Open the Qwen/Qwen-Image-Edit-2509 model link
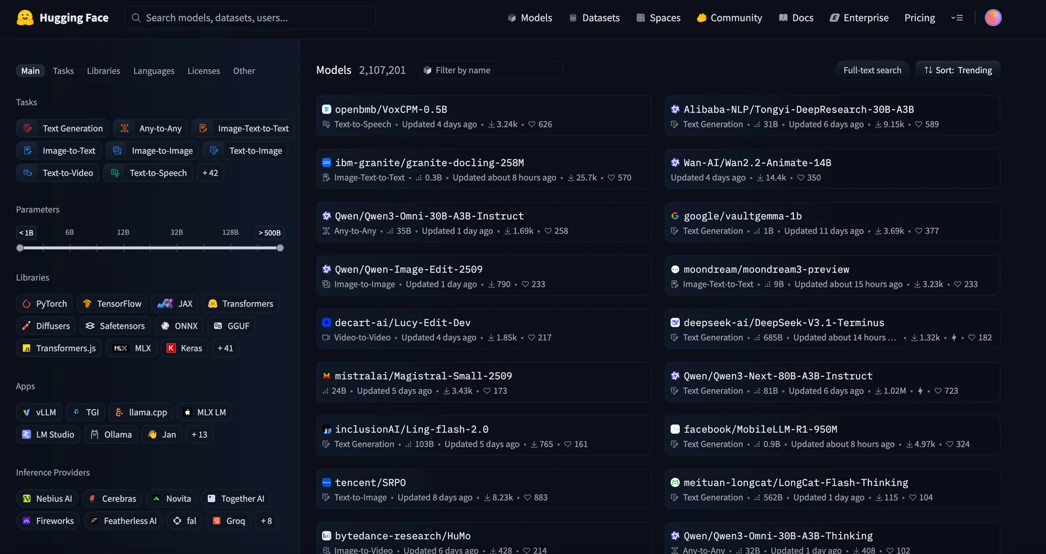The image size is (1046, 554). 409,270
